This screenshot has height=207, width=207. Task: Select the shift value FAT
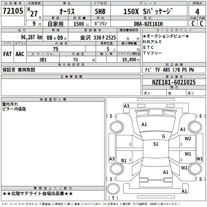tap(8, 54)
